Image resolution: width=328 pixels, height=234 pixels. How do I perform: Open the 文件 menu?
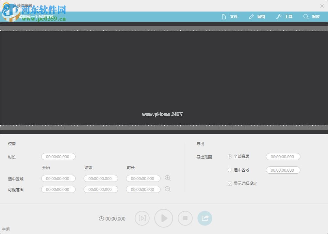click(x=234, y=16)
